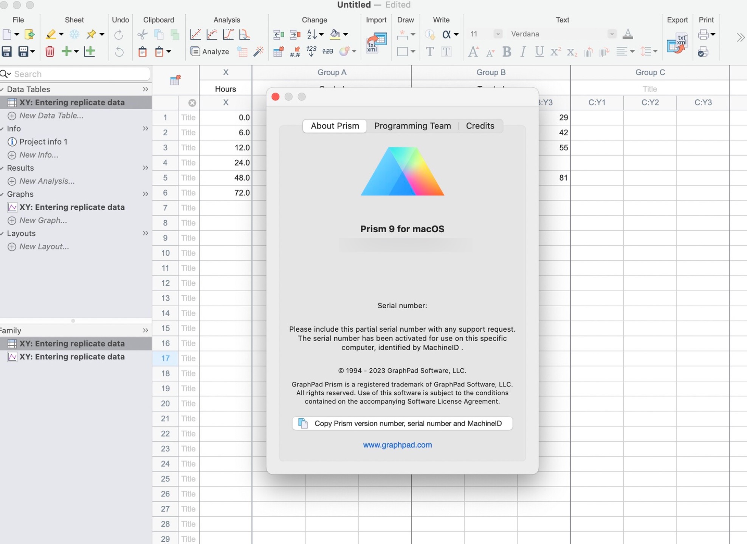Expand the Data Tables section arrows

tap(145, 89)
